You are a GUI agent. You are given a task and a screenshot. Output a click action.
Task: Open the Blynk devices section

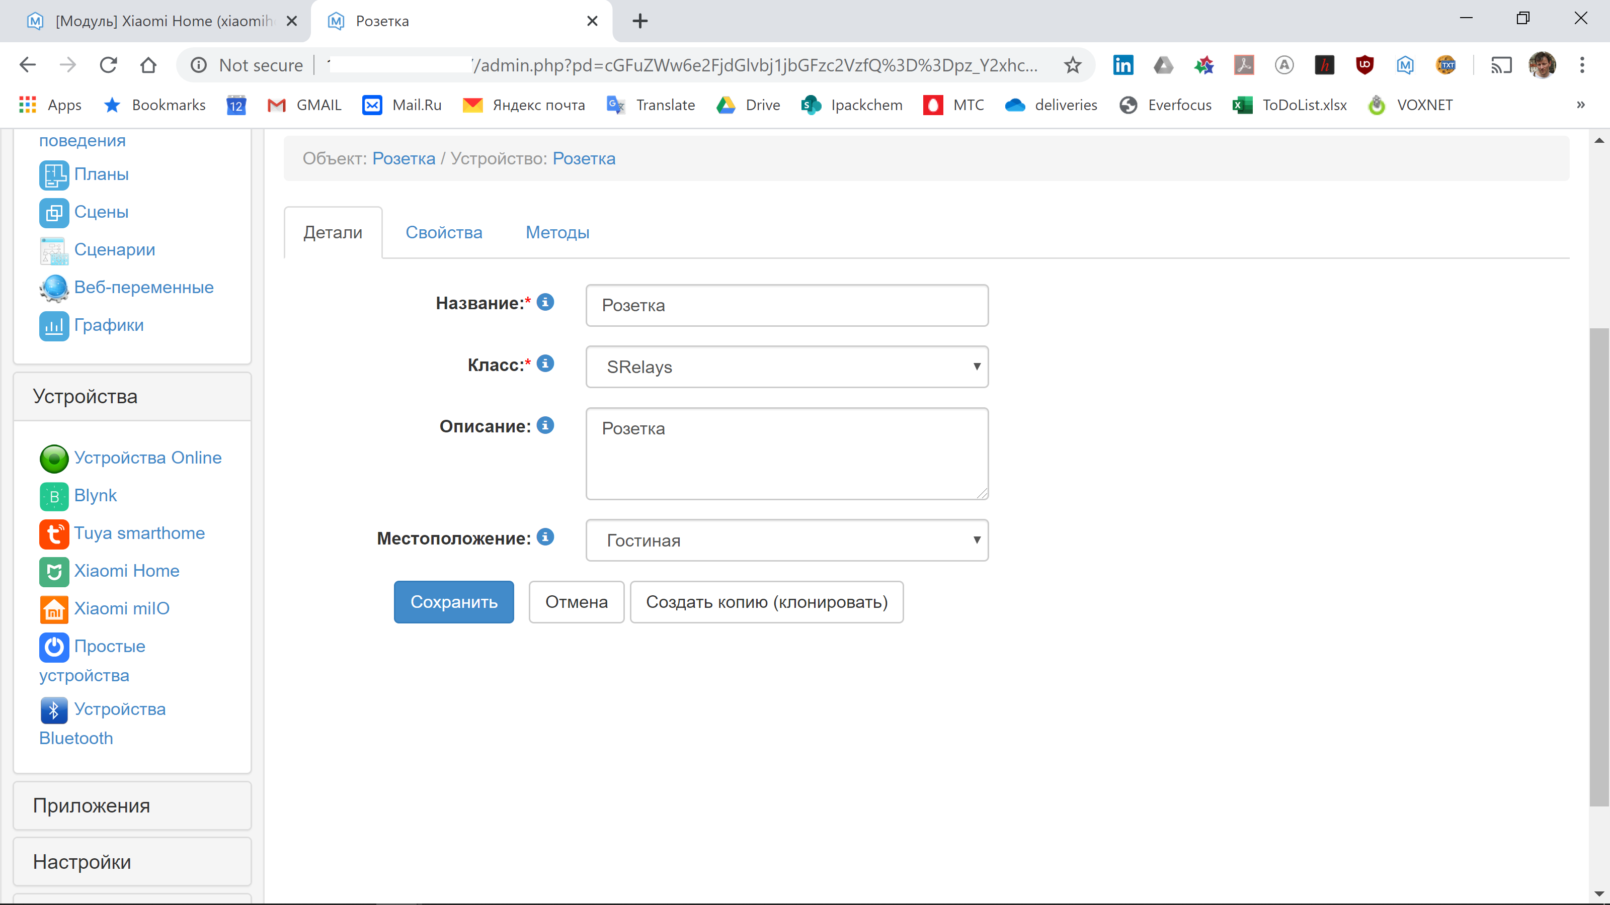pyautogui.click(x=96, y=495)
